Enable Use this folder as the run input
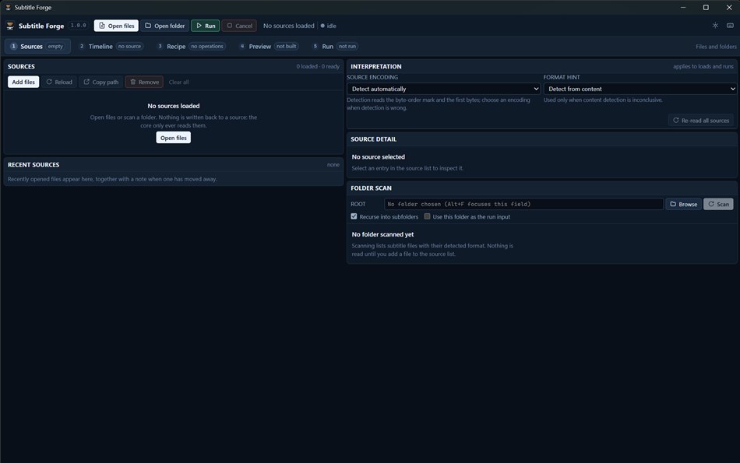This screenshot has width=740, height=463. [x=427, y=216]
